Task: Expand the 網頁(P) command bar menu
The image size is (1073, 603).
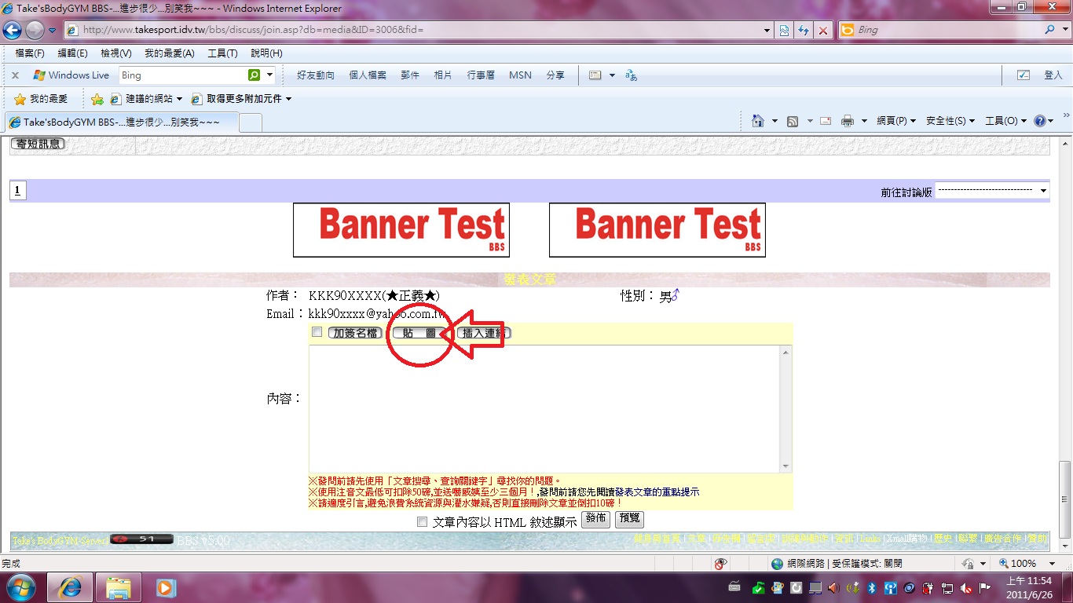Action: [x=896, y=121]
